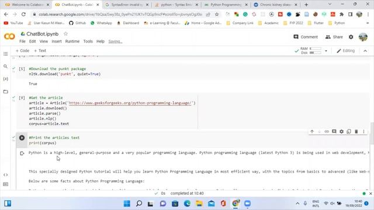The height and width of the screenshot is (210, 374).
Task: Run the print(corpus) cell
Action: (22, 138)
